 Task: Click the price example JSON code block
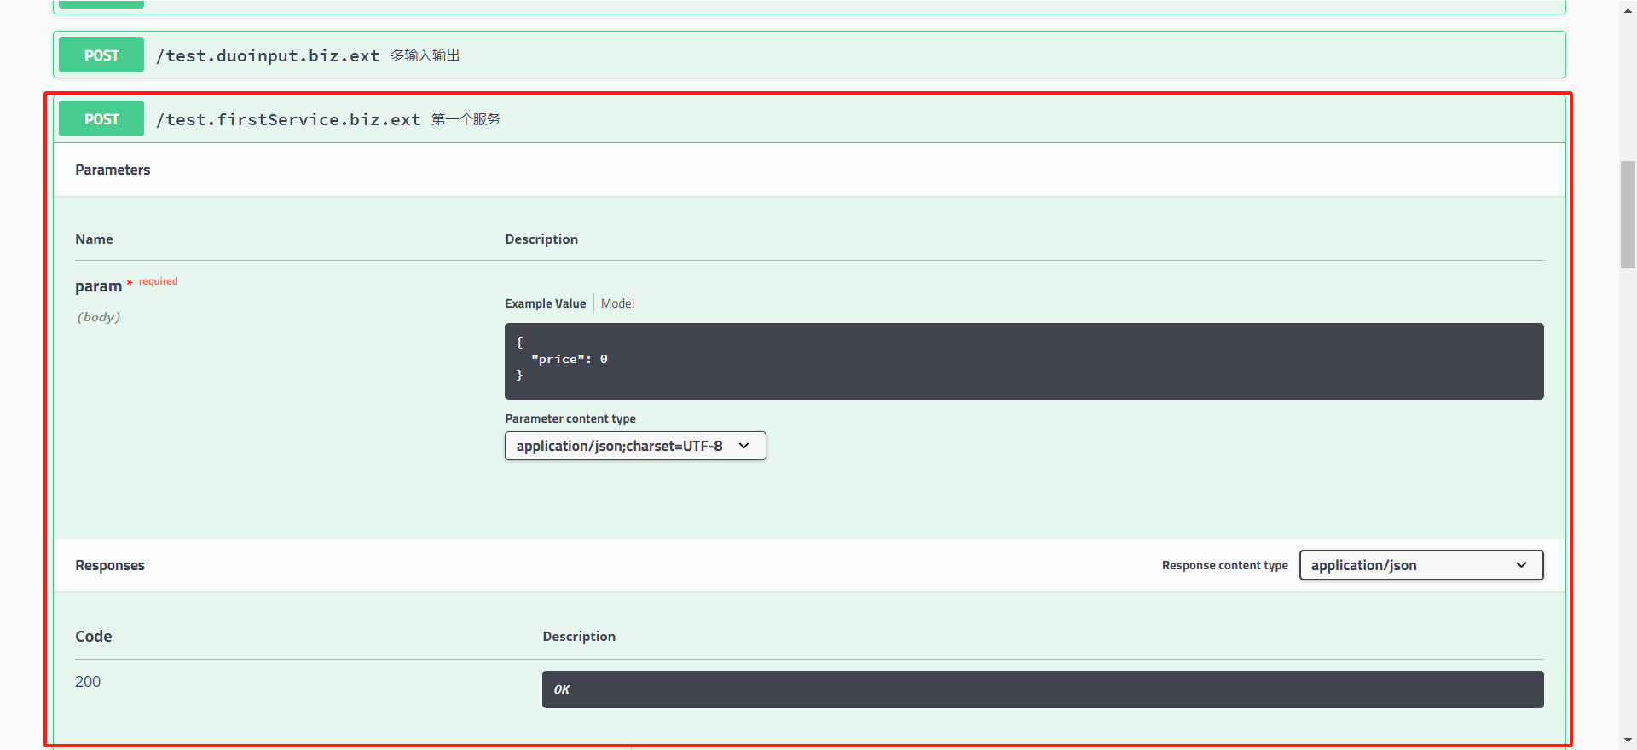coord(1023,361)
